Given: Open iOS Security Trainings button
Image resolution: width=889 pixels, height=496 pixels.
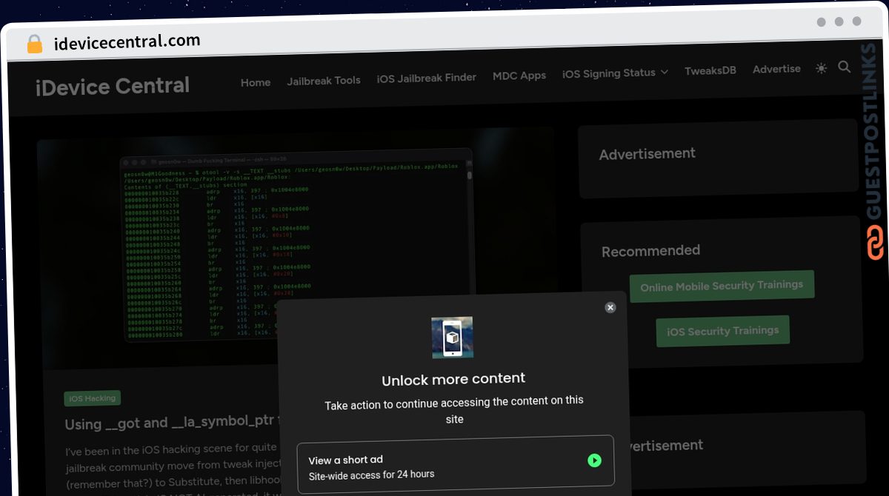Looking at the screenshot, I should pos(723,331).
